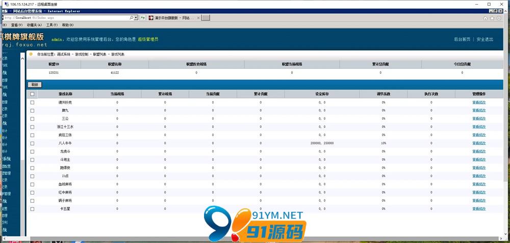Close the 演示平台旗舰版 browser tab
The height and width of the screenshot is (243, 510).
click(198, 18)
